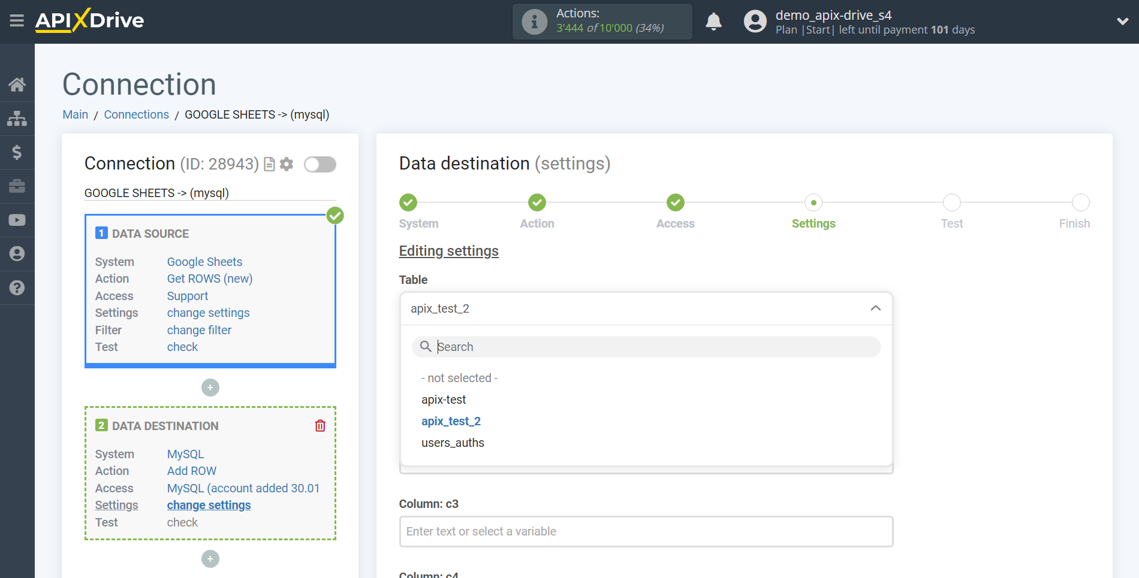
Task: Expand the account menu chevron
Action: [1122, 22]
